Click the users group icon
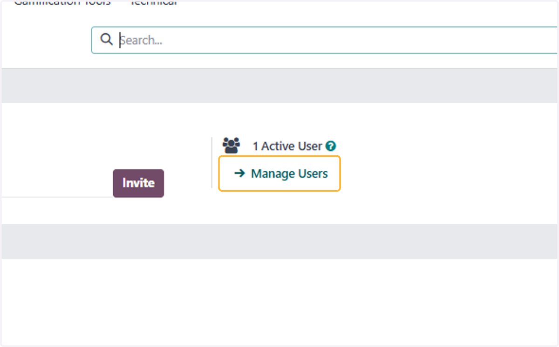Image resolution: width=559 pixels, height=347 pixels. pyautogui.click(x=231, y=146)
